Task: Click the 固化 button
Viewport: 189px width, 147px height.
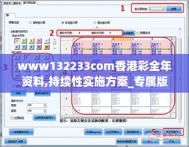Action: pos(150,141)
